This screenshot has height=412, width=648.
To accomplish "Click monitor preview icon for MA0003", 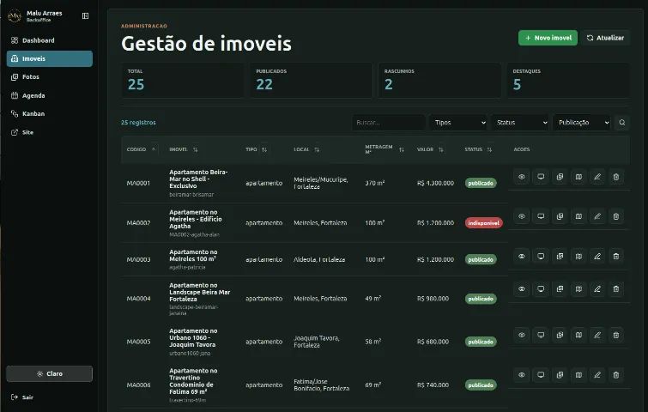I will [x=541, y=256].
